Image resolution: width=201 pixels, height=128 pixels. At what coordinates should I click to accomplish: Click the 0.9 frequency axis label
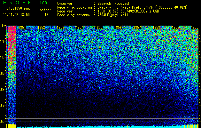pyautogui.click(x=3, y=74)
